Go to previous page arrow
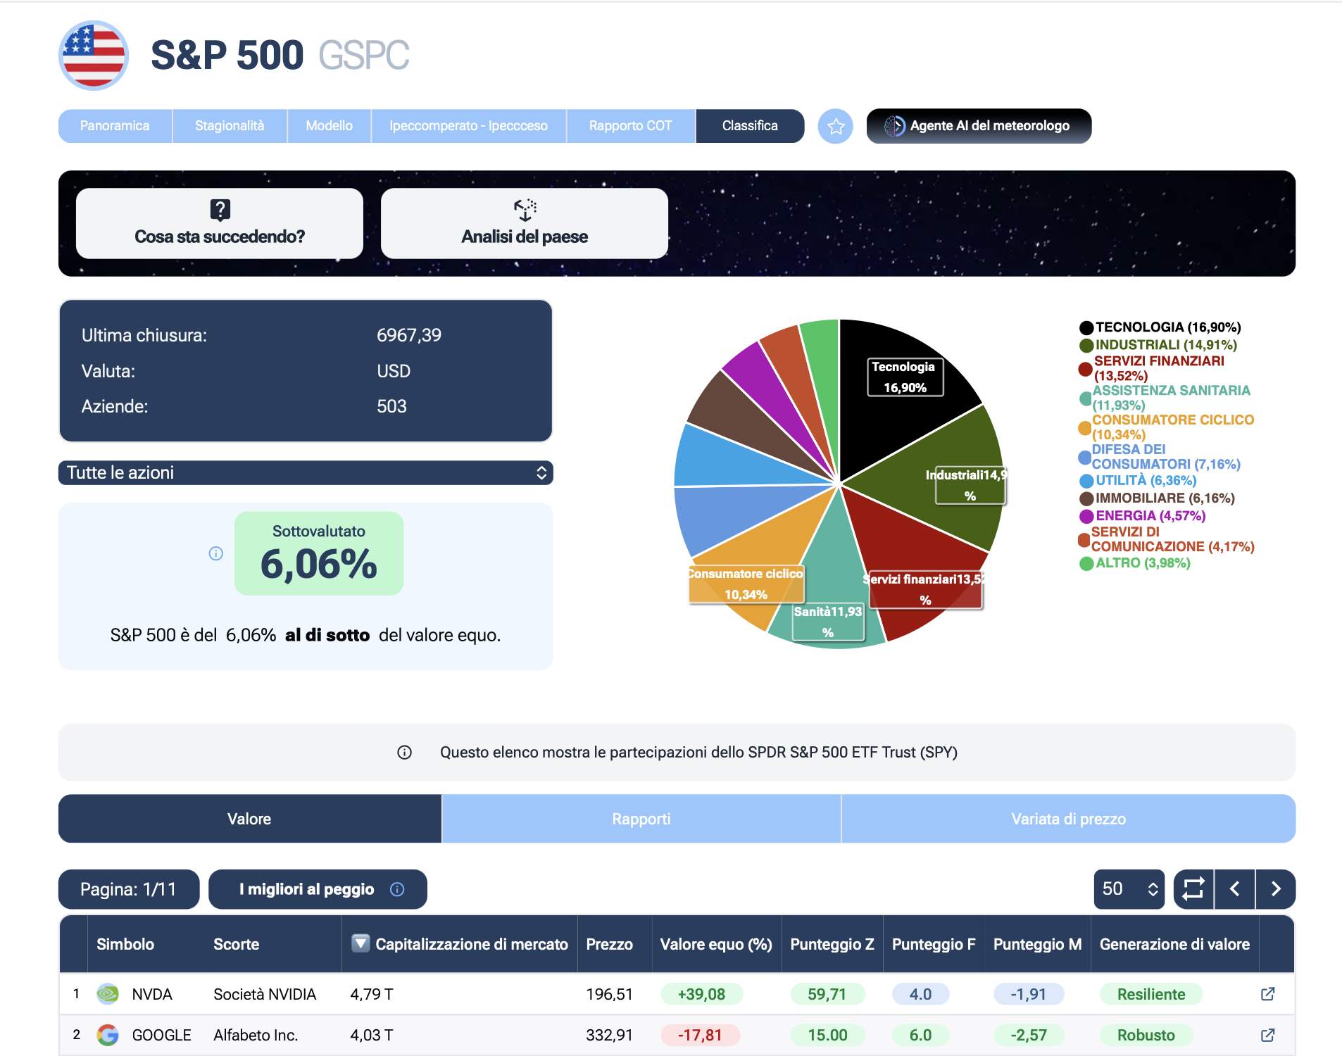1342x1056 pixels. pos(1234,889)
